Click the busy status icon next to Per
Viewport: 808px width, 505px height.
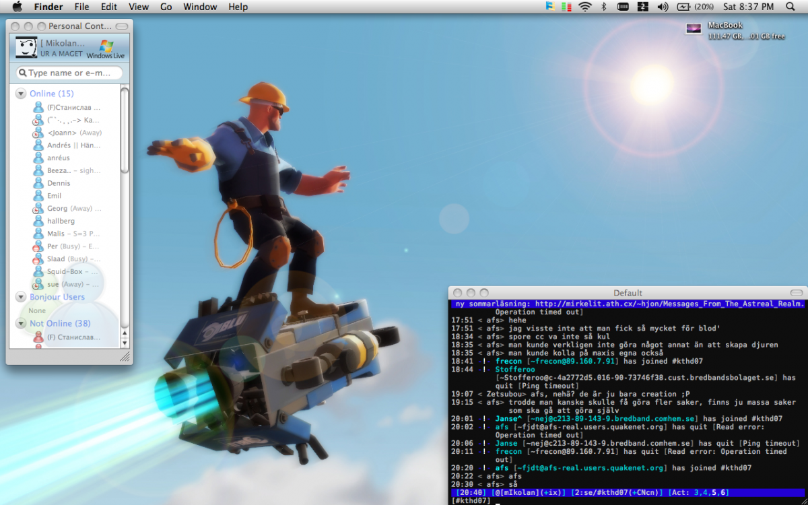38,246
